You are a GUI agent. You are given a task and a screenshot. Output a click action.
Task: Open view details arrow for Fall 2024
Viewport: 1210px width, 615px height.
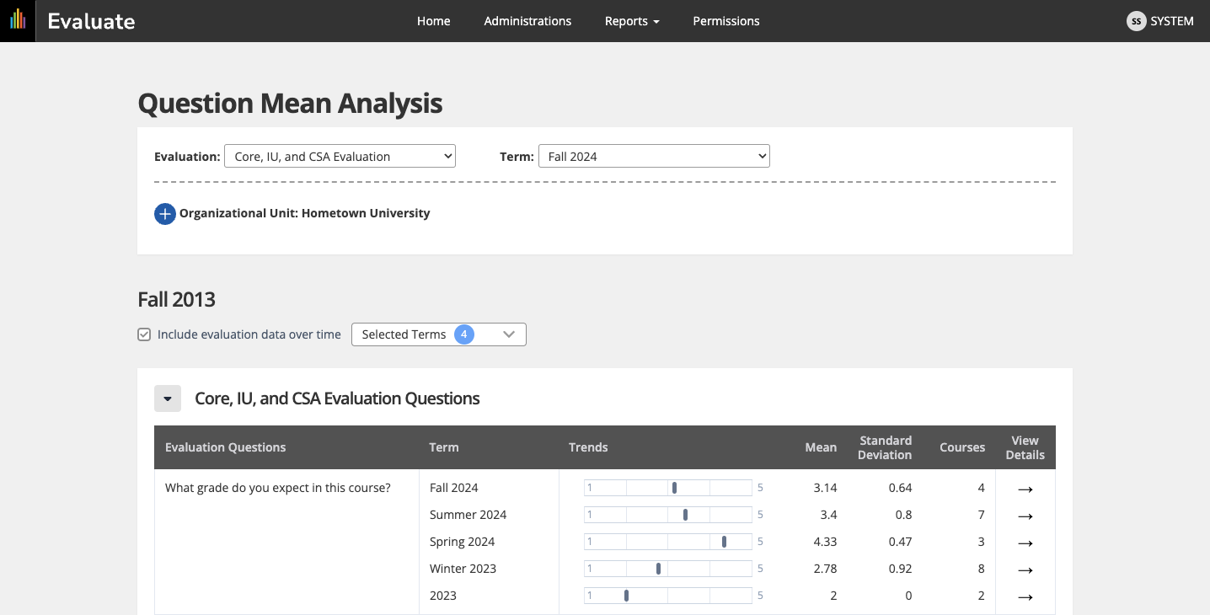click(1025, 489)
